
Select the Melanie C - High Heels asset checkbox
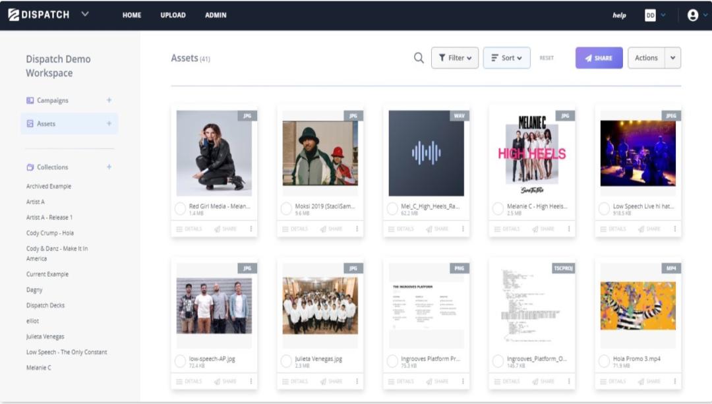tap(498, 209)
